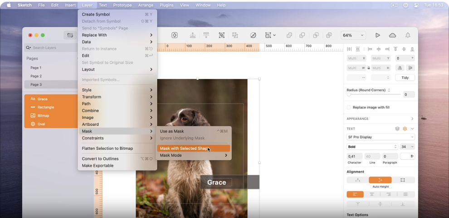Click the flip horizontal icon in inspector

pyautogui.click(x=400, y=68)
